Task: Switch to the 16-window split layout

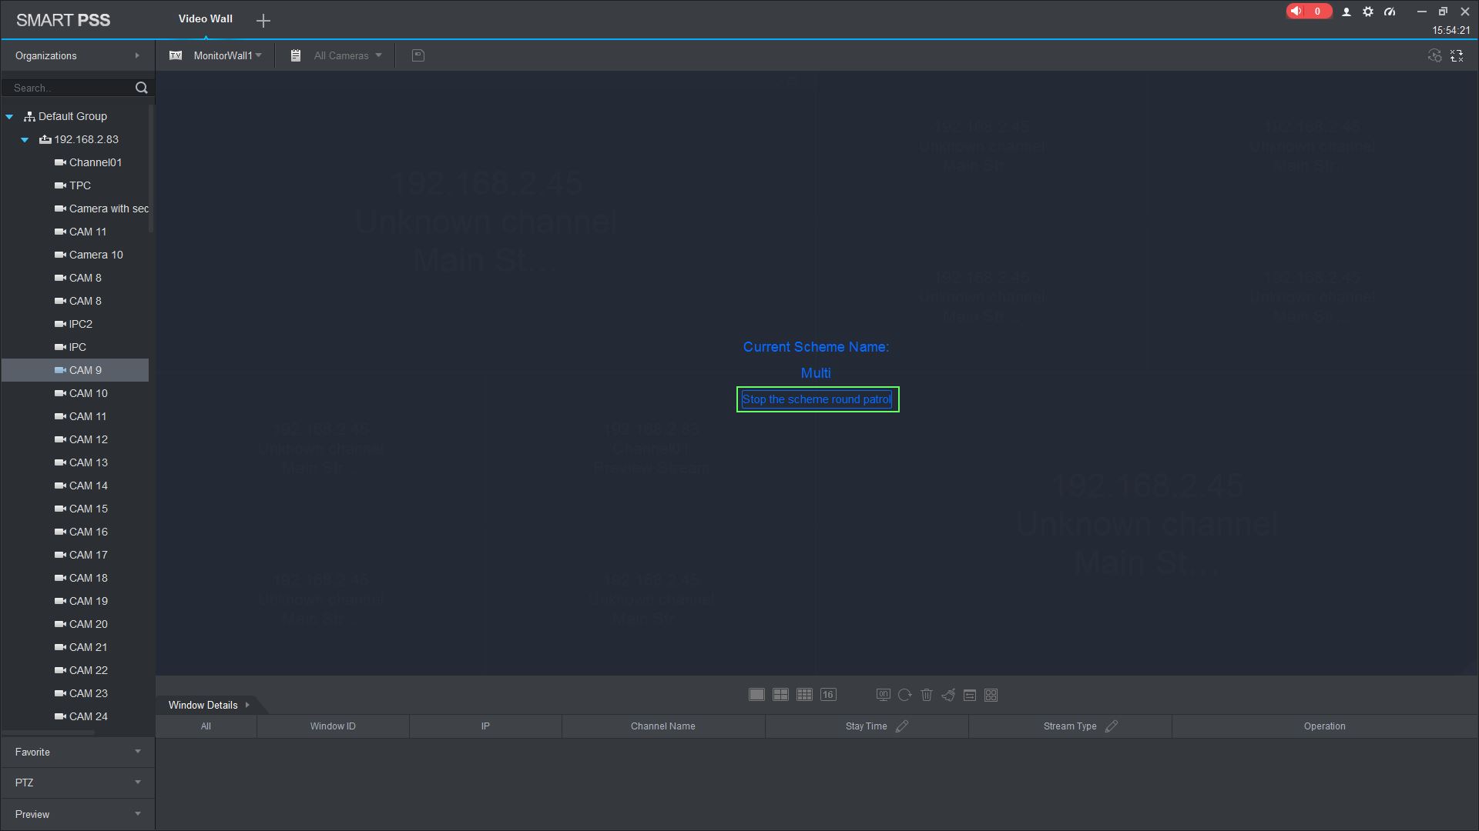Action: point(828,695)
